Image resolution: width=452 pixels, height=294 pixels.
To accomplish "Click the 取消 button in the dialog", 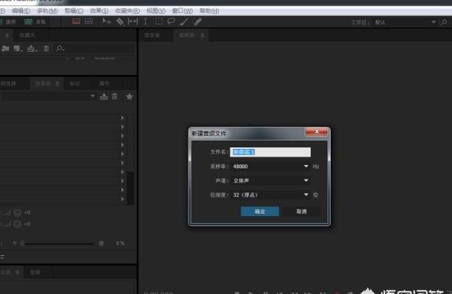I will click(302, 212).
